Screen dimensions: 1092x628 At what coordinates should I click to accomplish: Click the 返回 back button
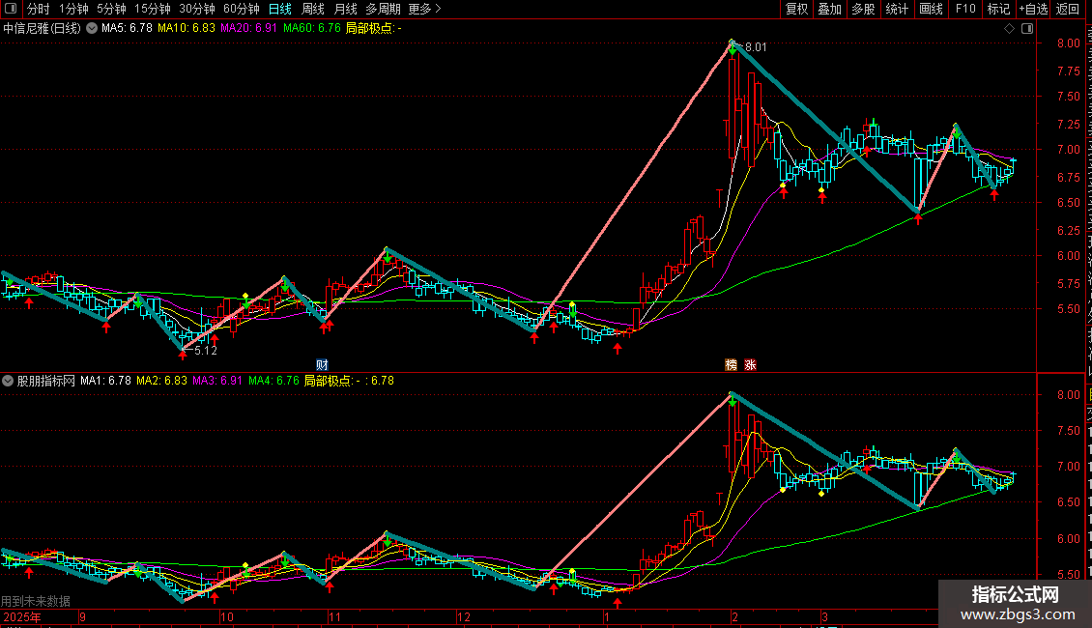[x=1067, y=9]
